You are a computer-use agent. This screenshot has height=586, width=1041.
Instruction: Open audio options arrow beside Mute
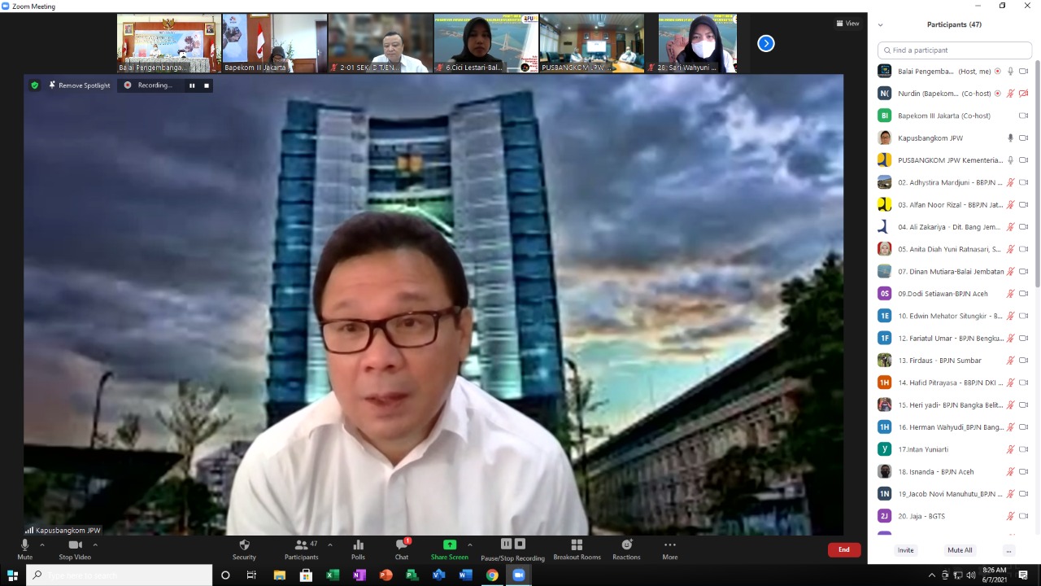(42, 544)
